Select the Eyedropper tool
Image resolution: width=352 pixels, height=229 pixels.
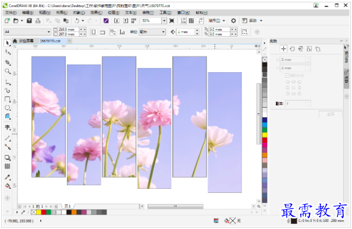(8, 177)
